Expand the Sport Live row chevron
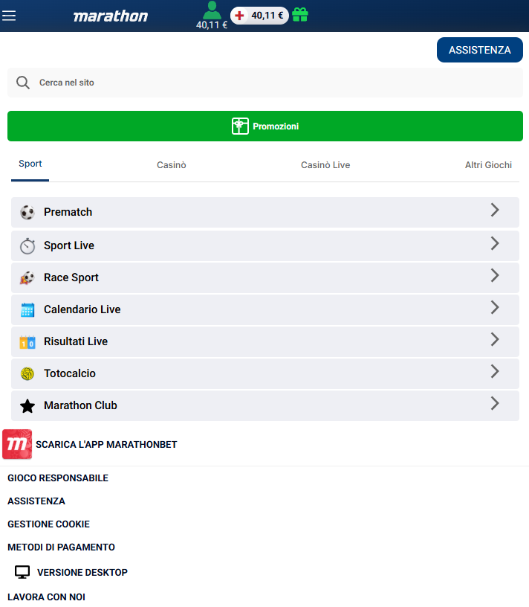Image resolution: width=529 pixels, height=607 pixels. [x=495, y=243]
